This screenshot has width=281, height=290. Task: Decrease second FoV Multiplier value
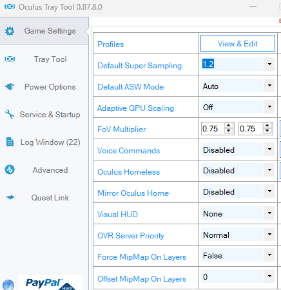267,131
